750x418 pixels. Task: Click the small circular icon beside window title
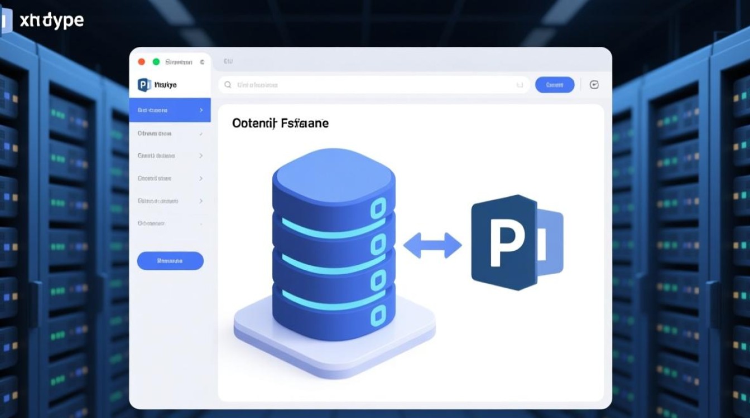coord(202,62)
